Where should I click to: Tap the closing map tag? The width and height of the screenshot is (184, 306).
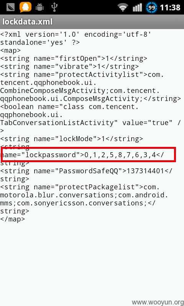(x=13, y=219)
